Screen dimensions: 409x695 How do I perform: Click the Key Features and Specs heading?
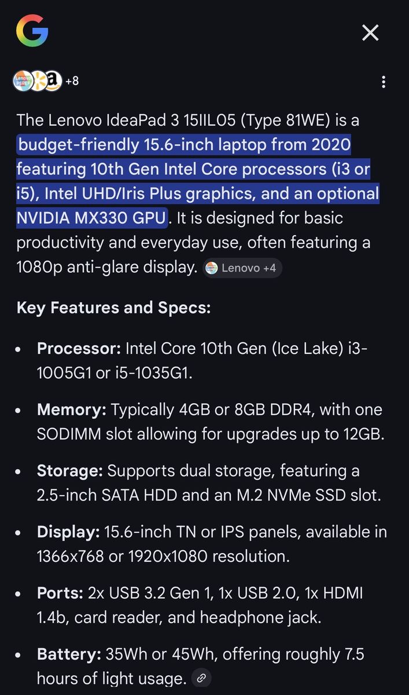tap(113, 308)
